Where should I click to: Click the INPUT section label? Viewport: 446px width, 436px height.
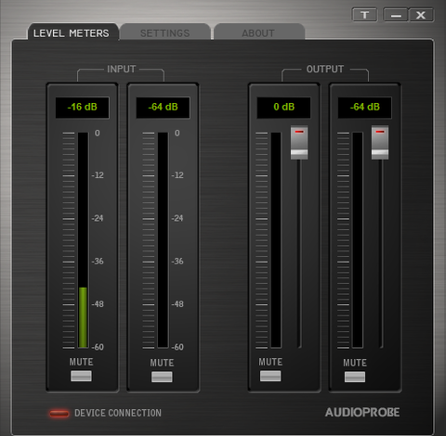click(121, 69)
